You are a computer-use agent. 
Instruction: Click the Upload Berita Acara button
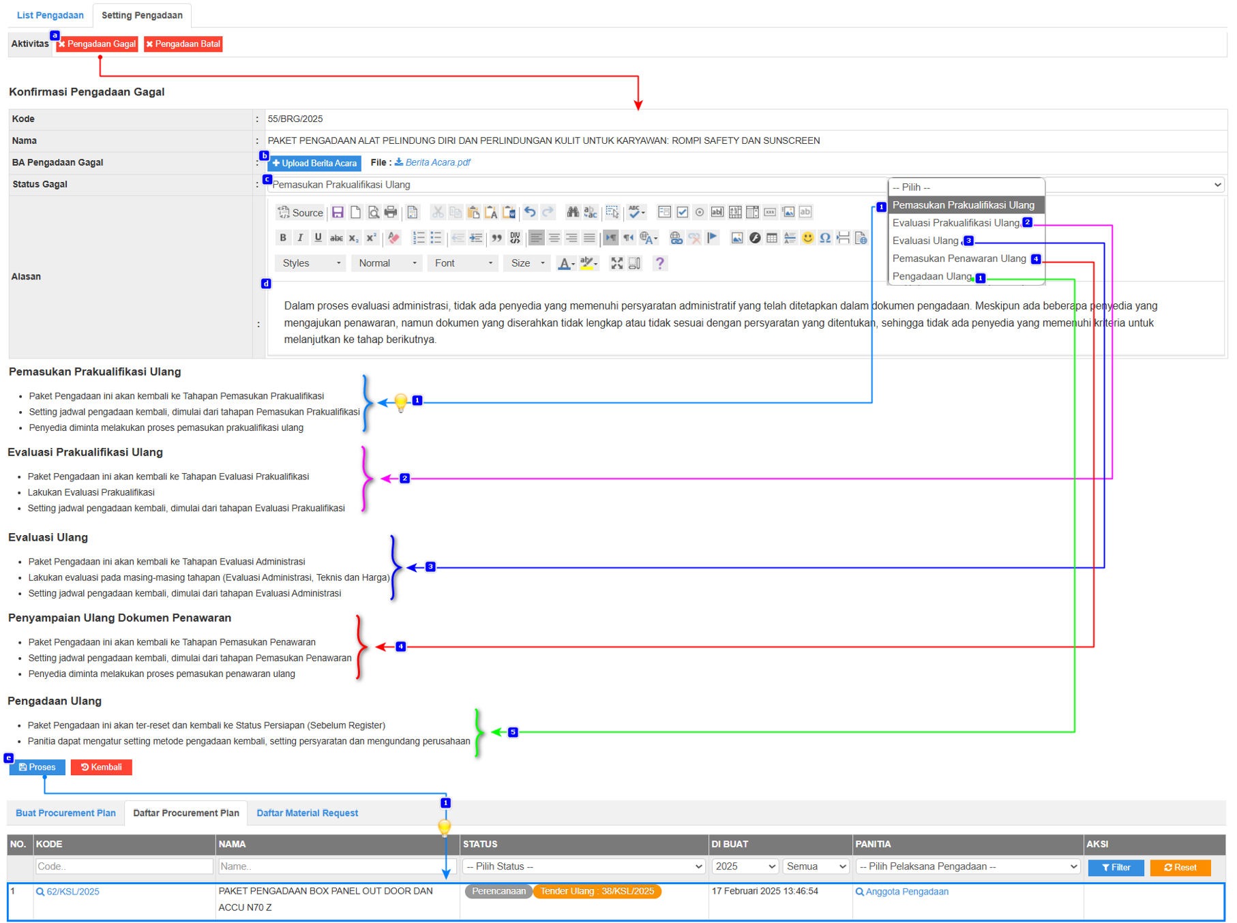[314, 163]
